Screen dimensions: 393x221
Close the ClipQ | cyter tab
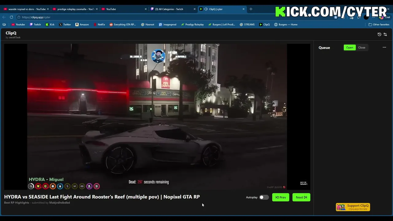click(243, 9)
